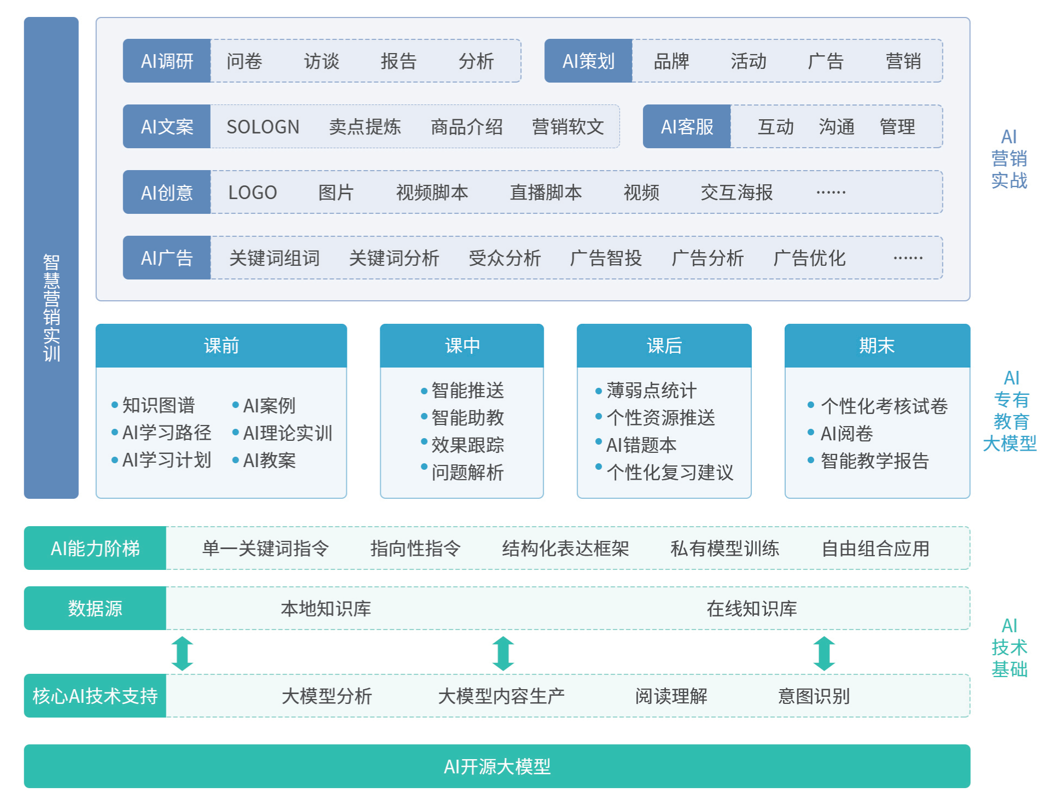Click 营销 in AI策划 row
Viewport: 1050px width, 810px height.
(903, 61)
